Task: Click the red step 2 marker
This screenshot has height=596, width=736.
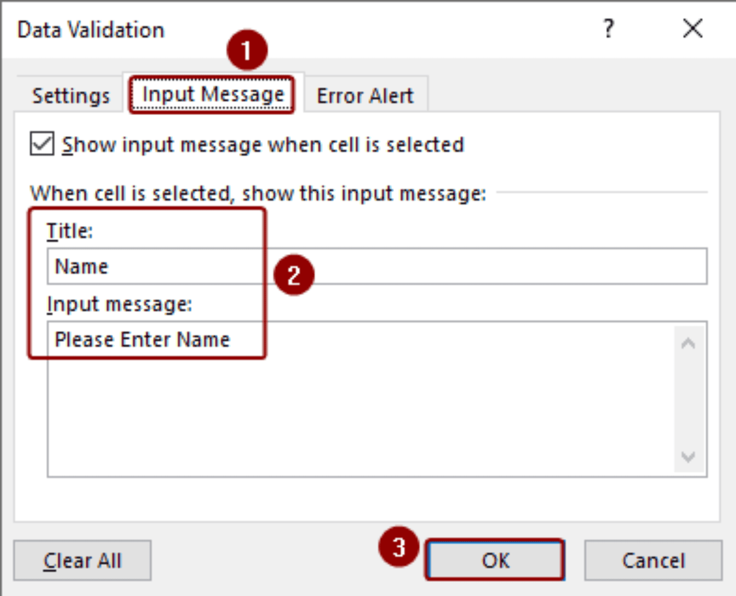Action: pos(293,274)
